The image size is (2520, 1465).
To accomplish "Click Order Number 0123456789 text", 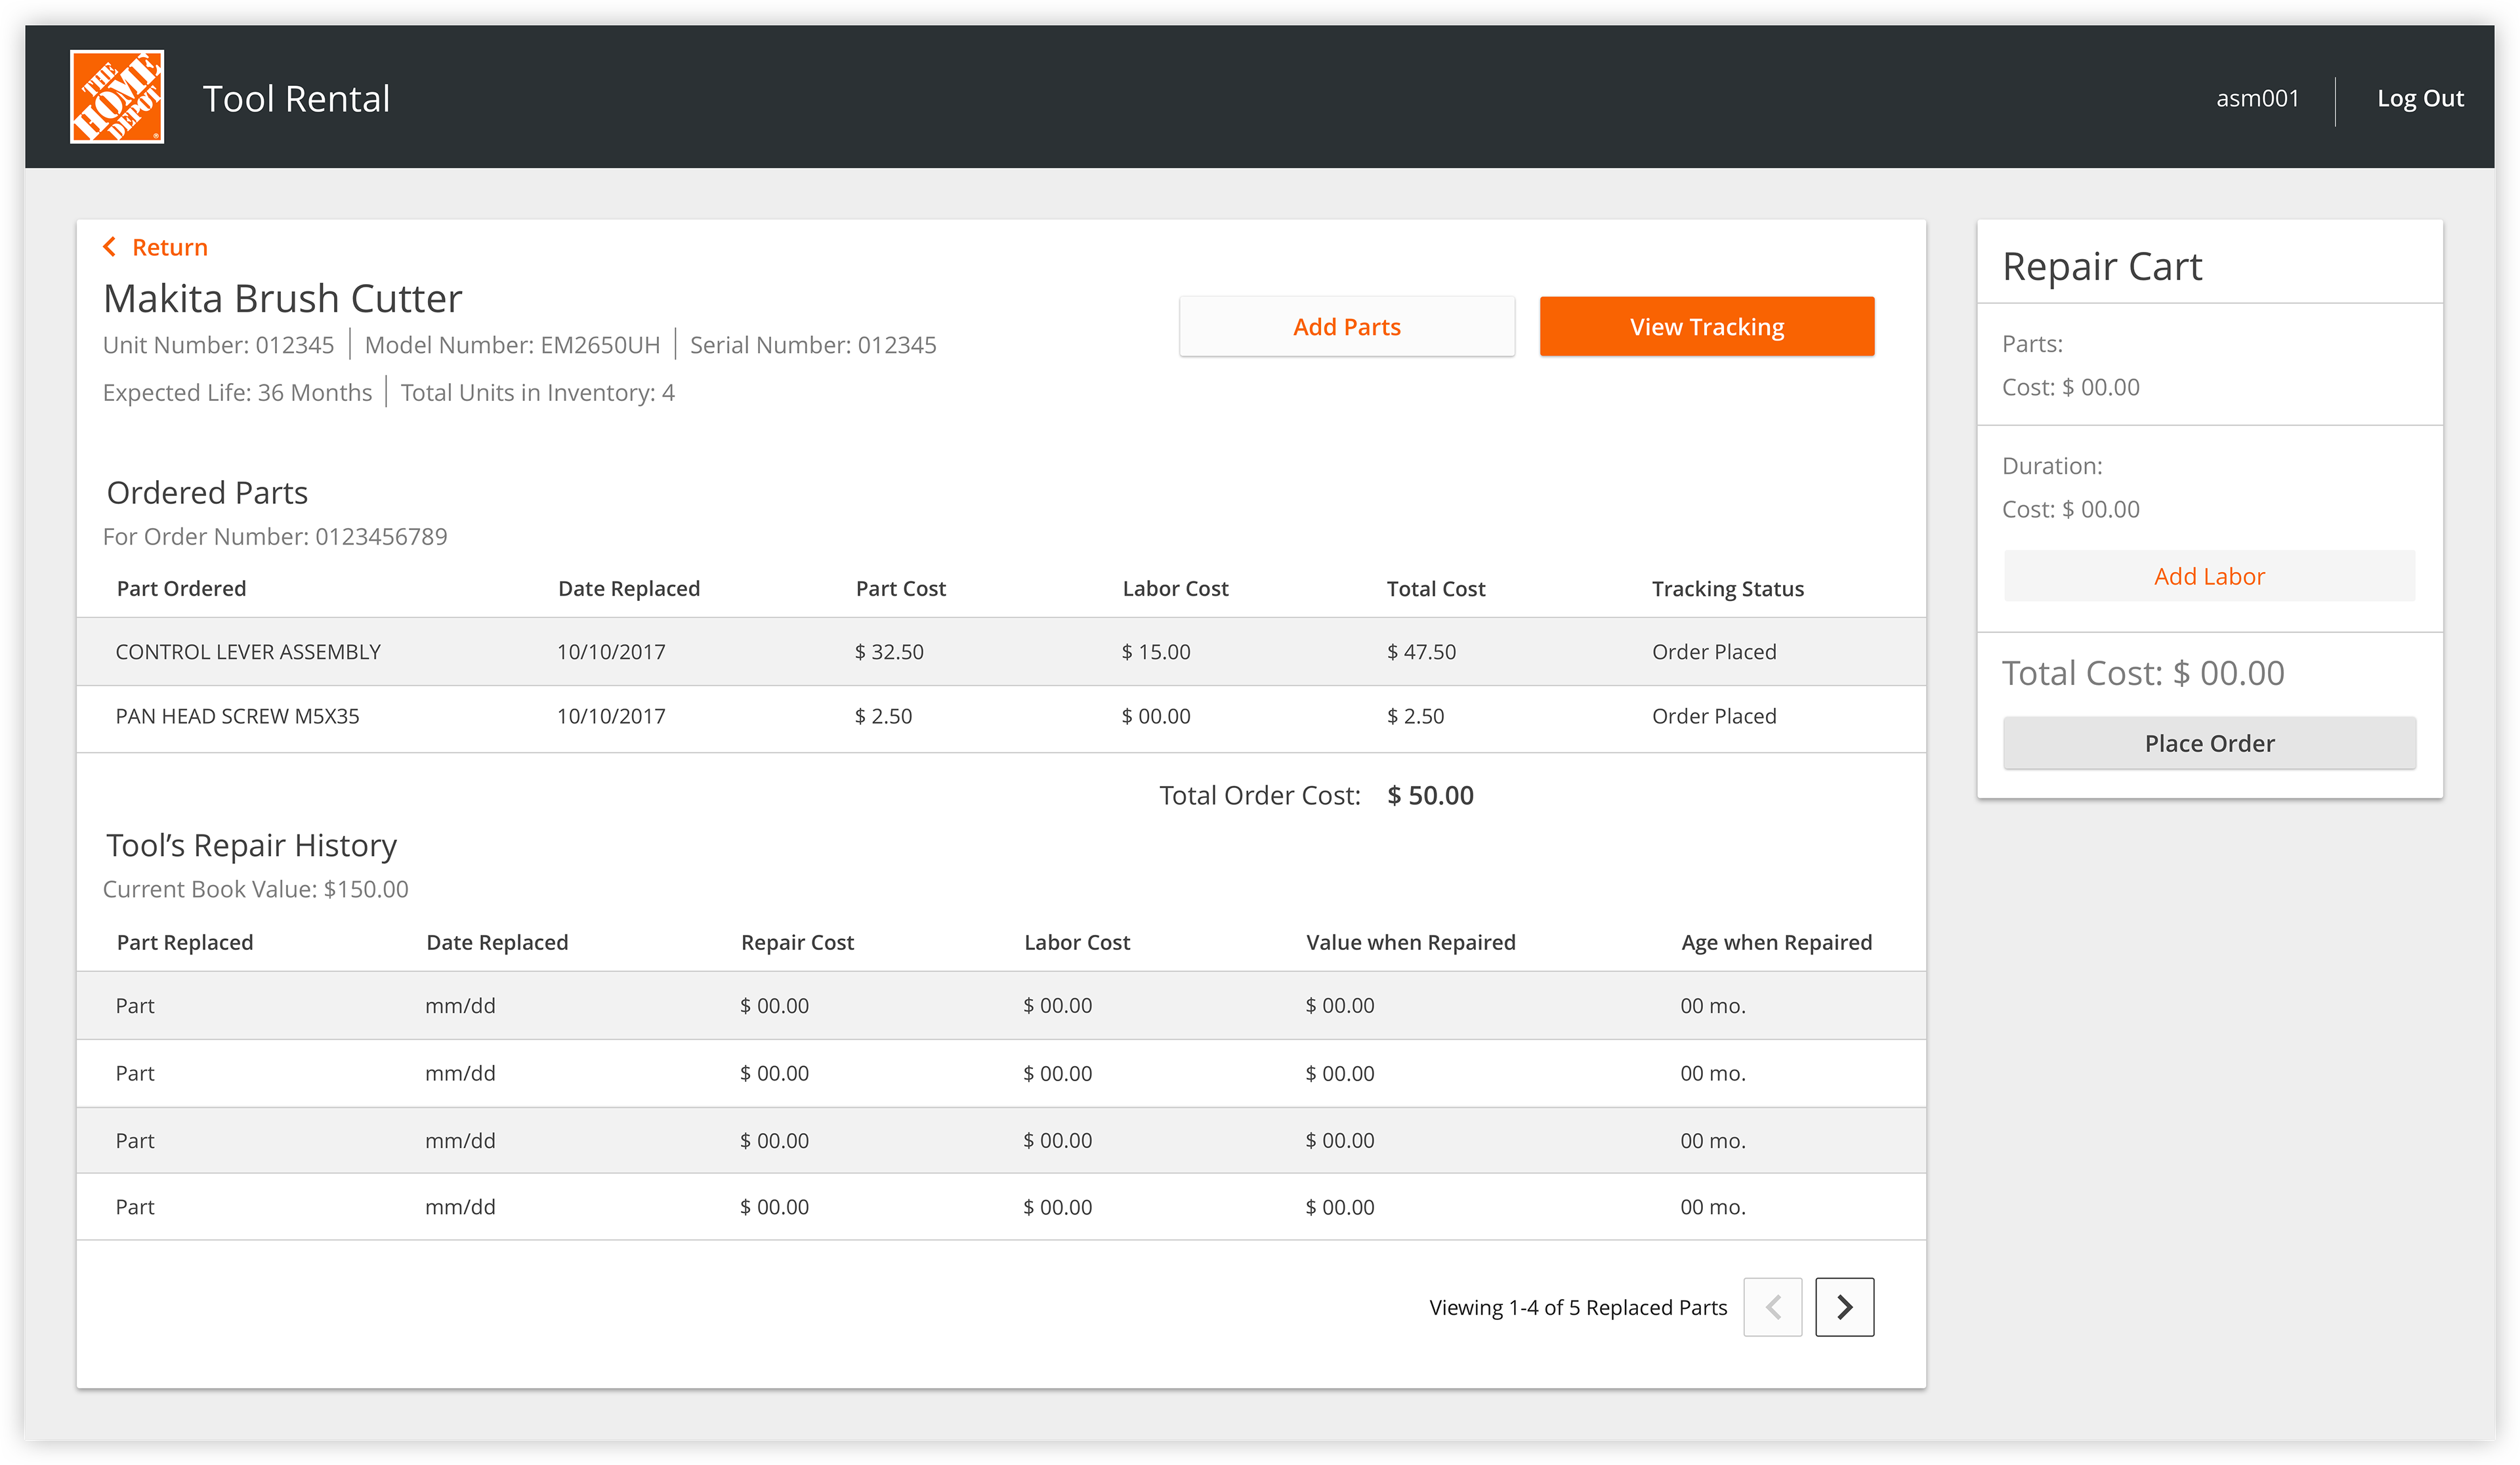I will pos(275,536).
